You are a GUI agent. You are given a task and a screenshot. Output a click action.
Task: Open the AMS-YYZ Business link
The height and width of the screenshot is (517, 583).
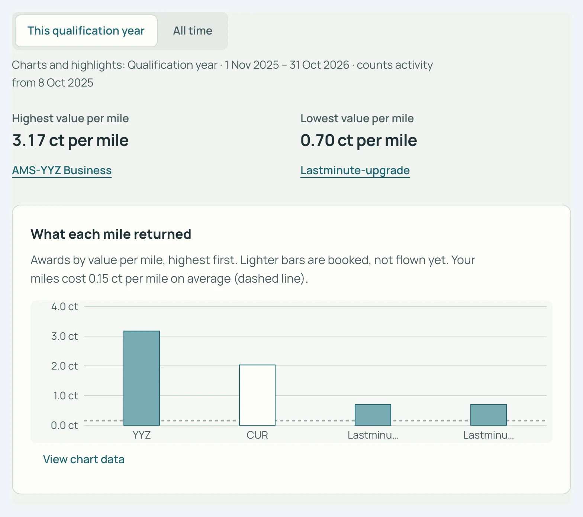62,170
